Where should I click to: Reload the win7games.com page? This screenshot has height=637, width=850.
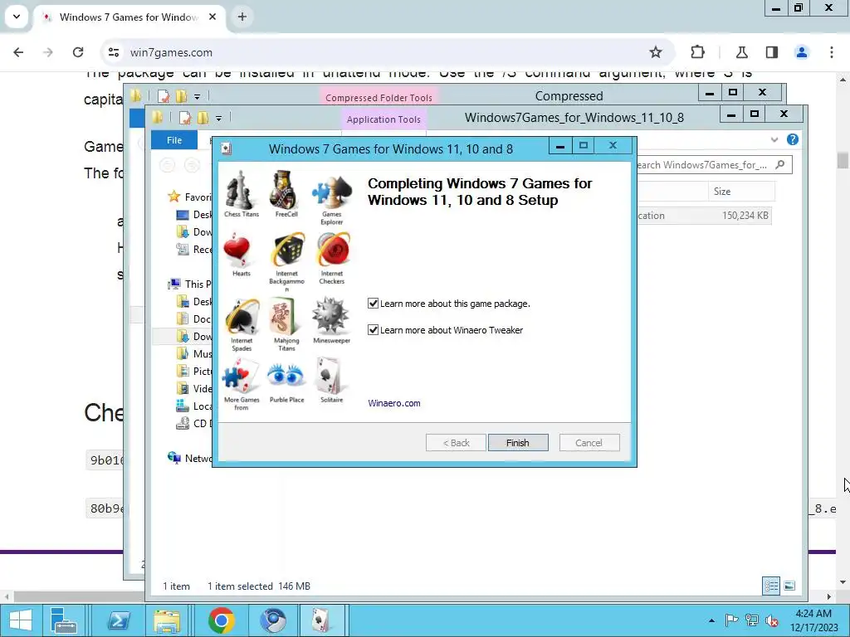[x=78, y=52]
